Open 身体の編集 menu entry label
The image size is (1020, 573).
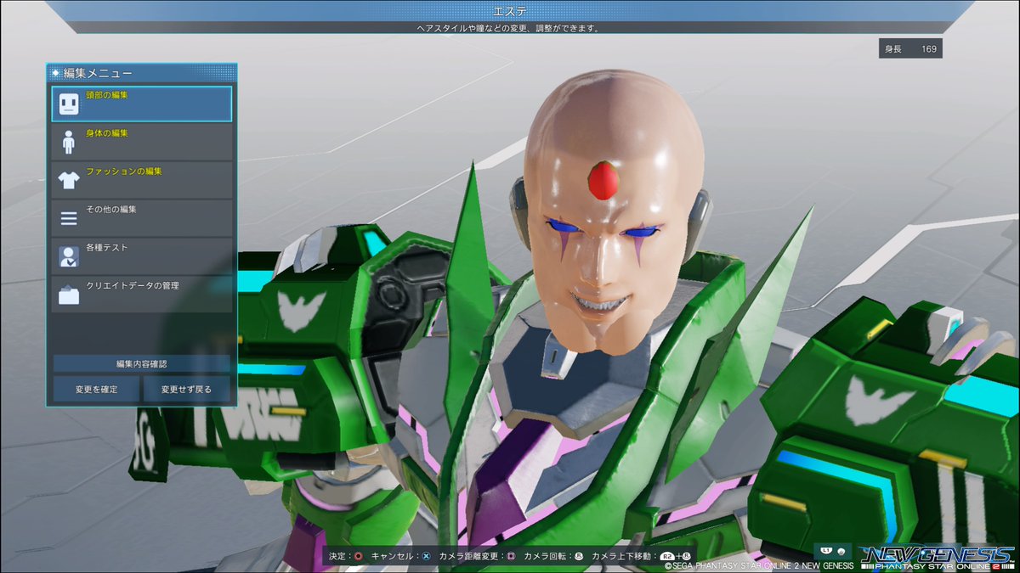[x=107, y=133]
